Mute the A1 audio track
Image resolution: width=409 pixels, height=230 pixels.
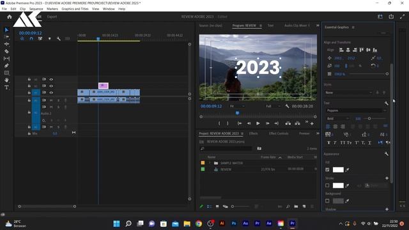(x=51, y=100)
